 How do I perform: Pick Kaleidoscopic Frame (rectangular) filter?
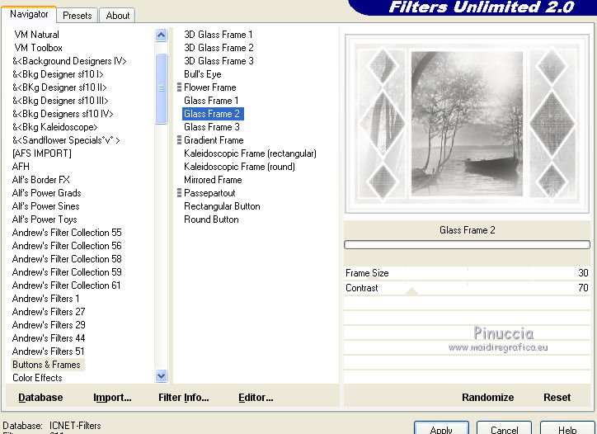pos(250,153)
